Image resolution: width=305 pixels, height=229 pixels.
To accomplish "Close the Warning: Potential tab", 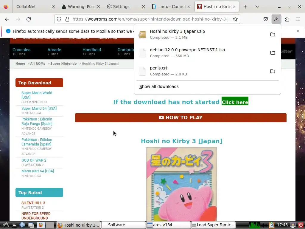I will tap(99, 7).
